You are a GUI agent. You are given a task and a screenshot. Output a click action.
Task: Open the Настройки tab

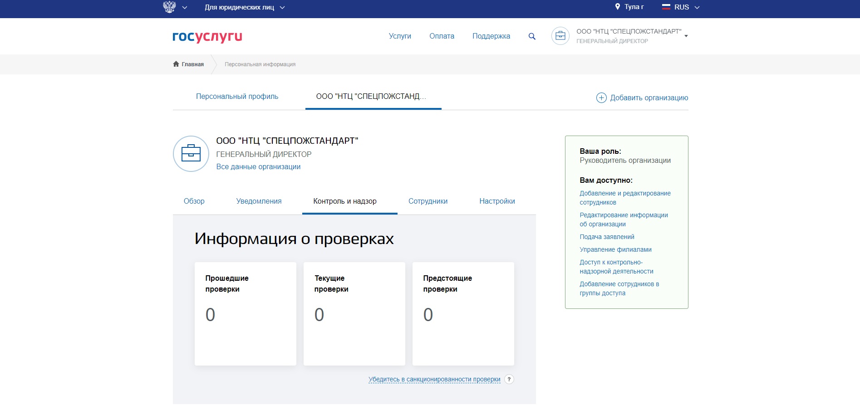click(x=497, y=201)
